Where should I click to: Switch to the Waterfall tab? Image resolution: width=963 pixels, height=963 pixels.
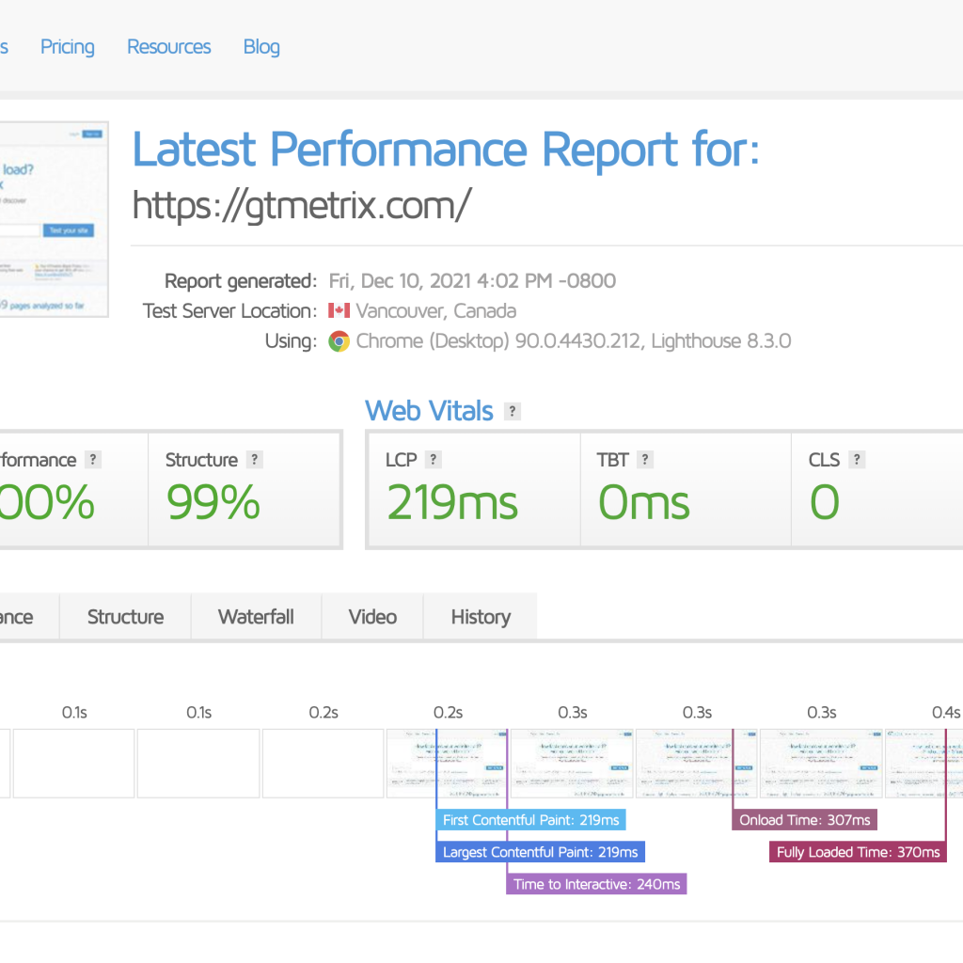click(256, 617)
